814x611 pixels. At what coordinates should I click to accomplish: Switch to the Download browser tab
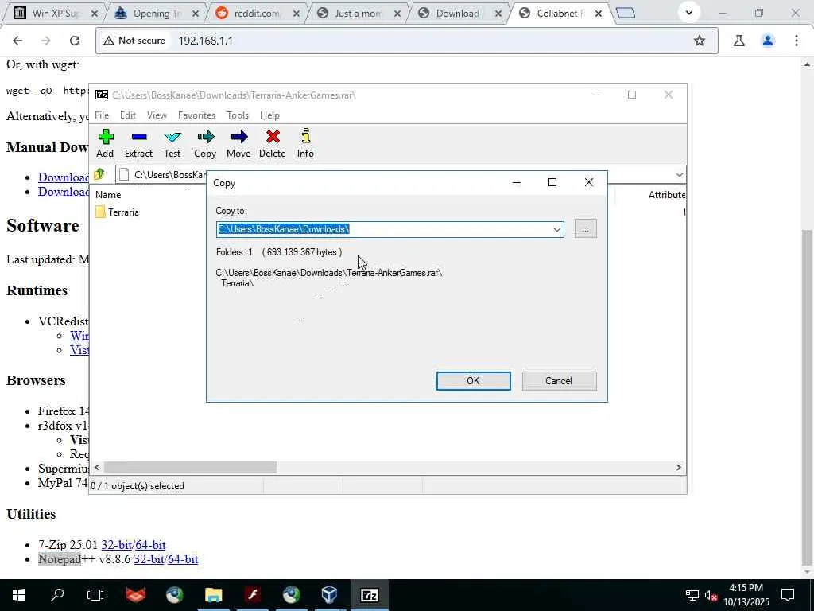pyautogui.click(x=459, y=13)
